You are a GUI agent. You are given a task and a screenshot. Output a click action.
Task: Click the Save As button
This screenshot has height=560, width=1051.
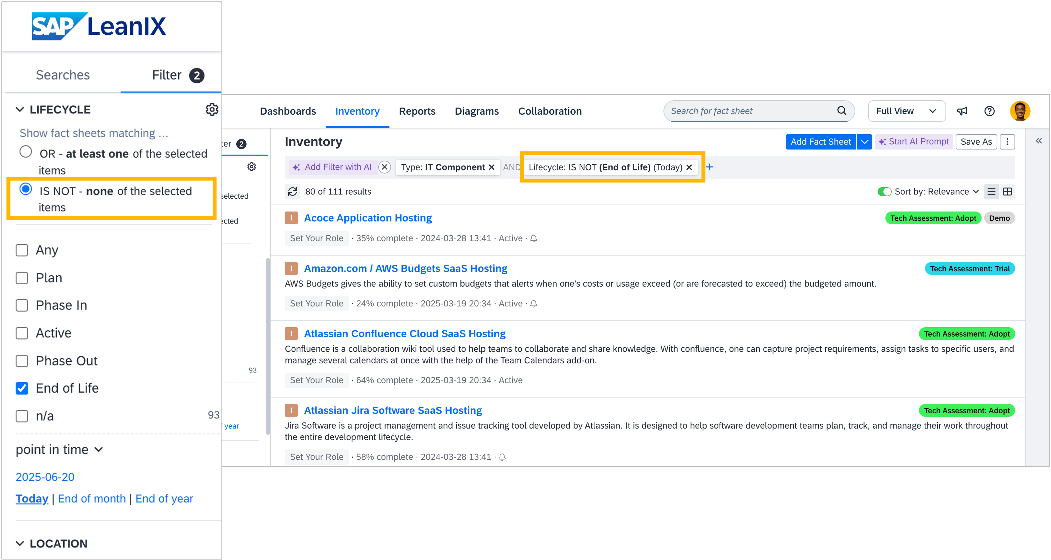coord(976,142)
